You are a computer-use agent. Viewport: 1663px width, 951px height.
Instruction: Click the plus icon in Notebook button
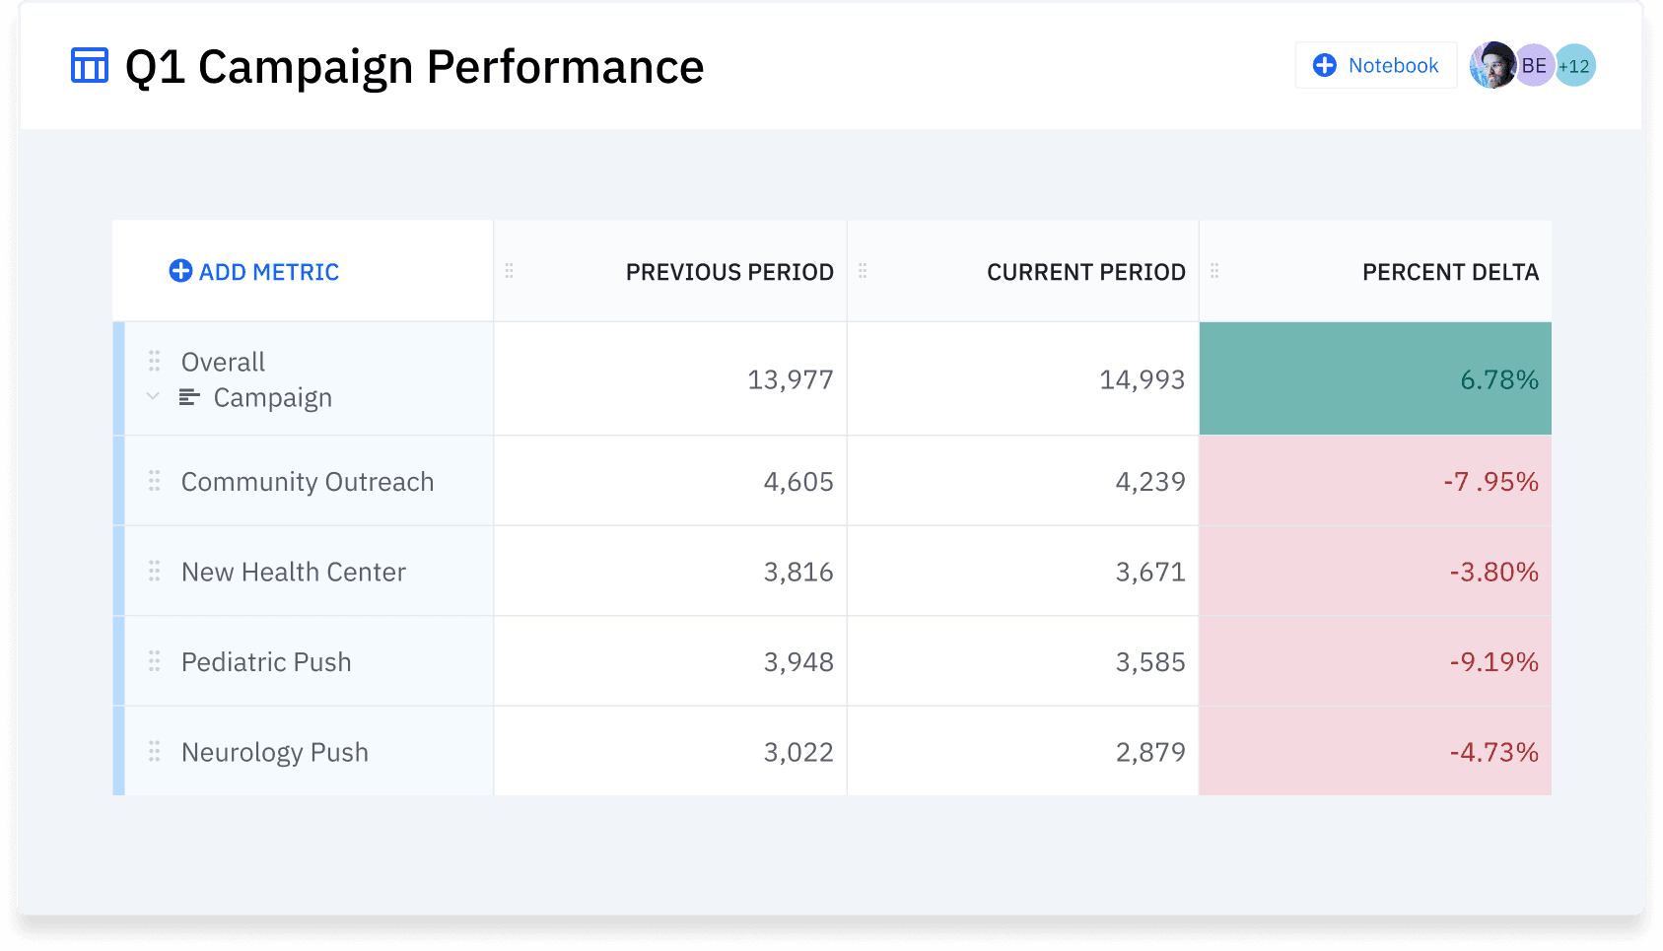(x=1324, y=65)
